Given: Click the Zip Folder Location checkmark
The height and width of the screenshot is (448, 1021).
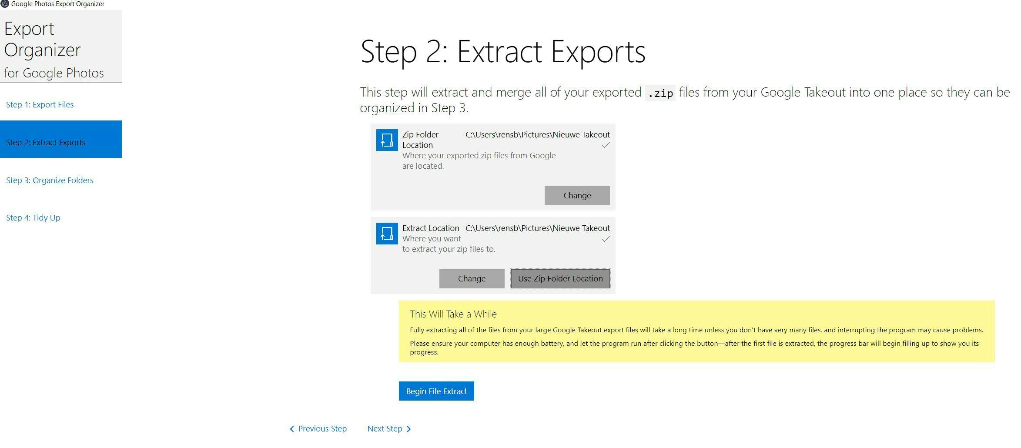Looking at the screenshot, I should point(606,145).
